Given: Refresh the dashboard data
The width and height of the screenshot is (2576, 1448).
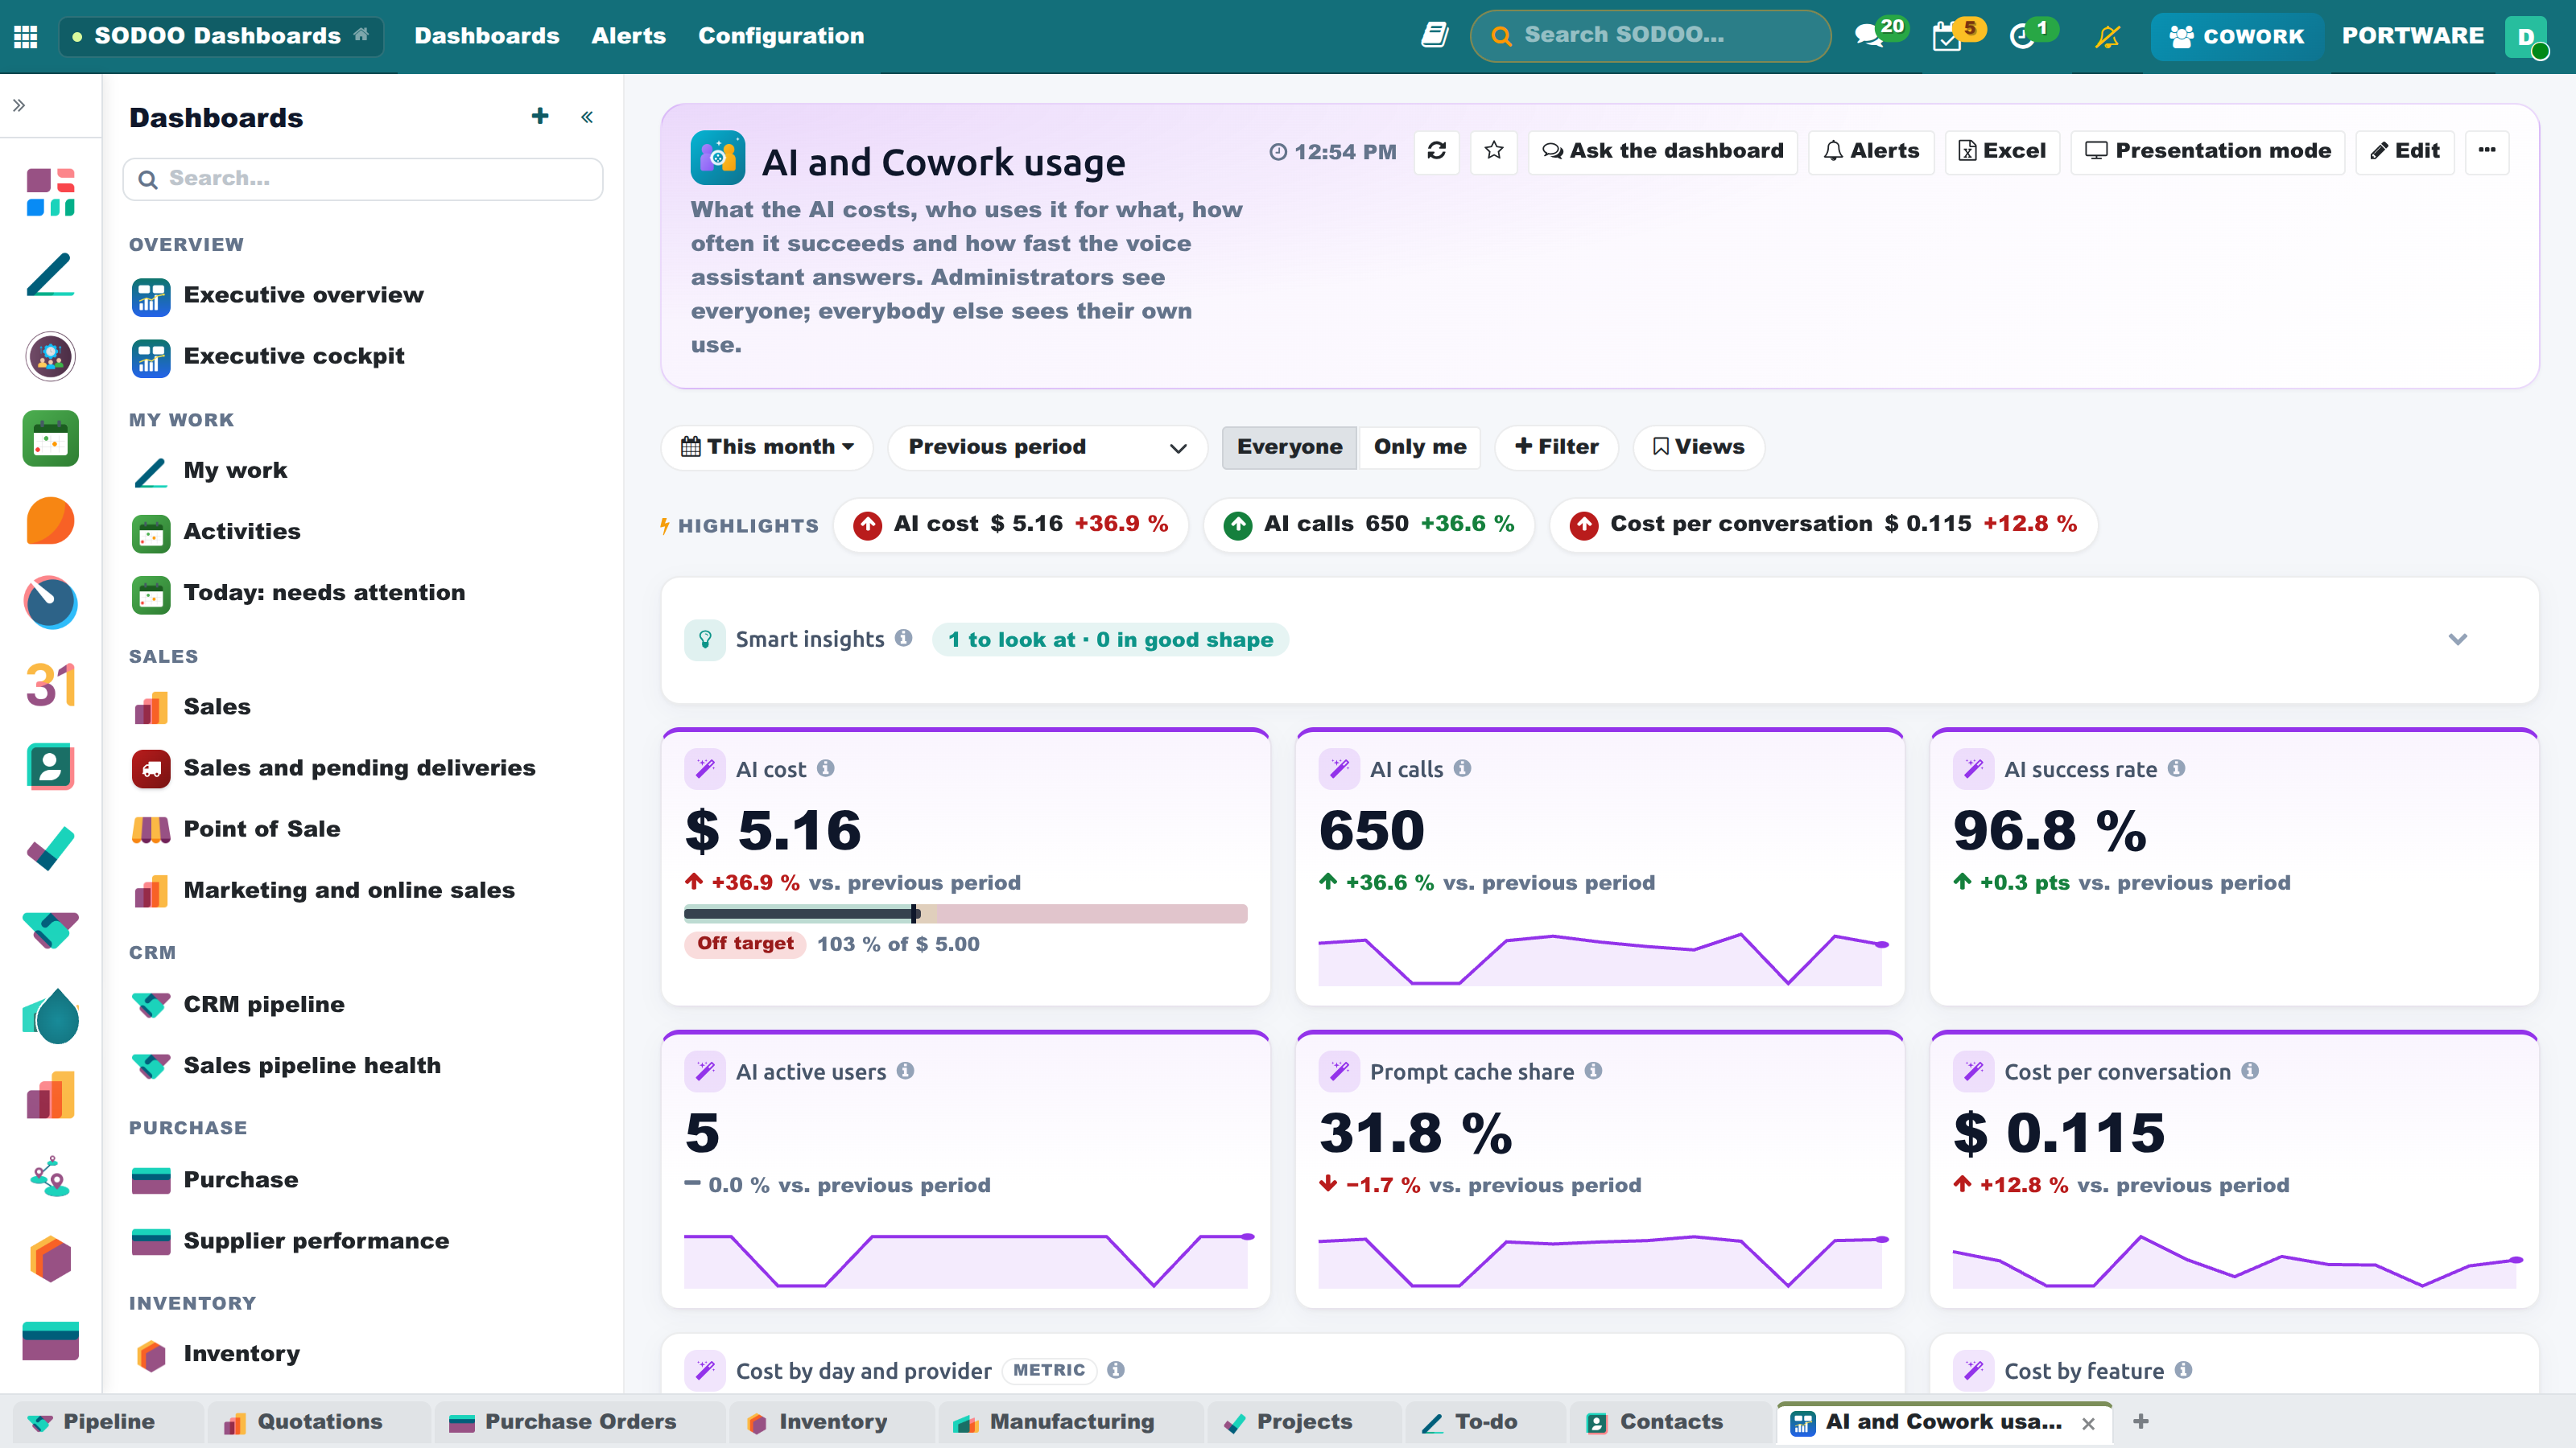Looking at the screenshot, I should tap(1437, 151).
